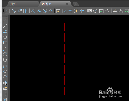
Task: Select the Dimension Update tool
Action: [127, 11]
